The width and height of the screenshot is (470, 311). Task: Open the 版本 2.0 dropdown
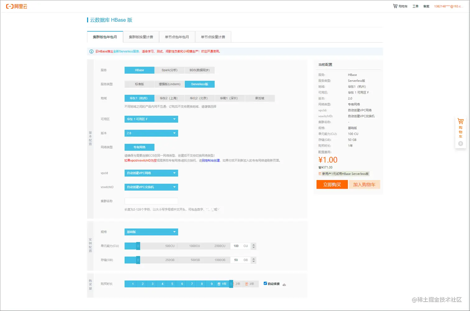coord(151,133)
